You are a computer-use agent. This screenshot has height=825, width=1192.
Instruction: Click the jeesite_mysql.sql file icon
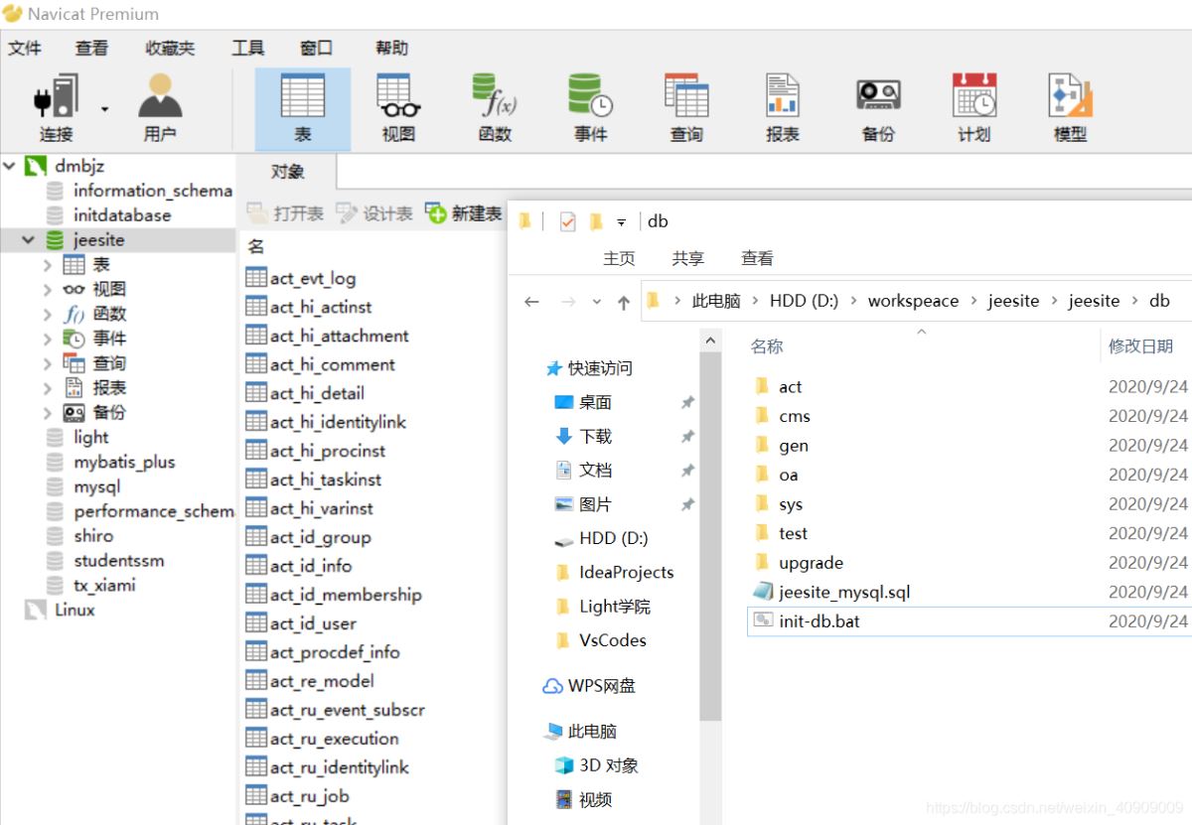coord(763,592)
